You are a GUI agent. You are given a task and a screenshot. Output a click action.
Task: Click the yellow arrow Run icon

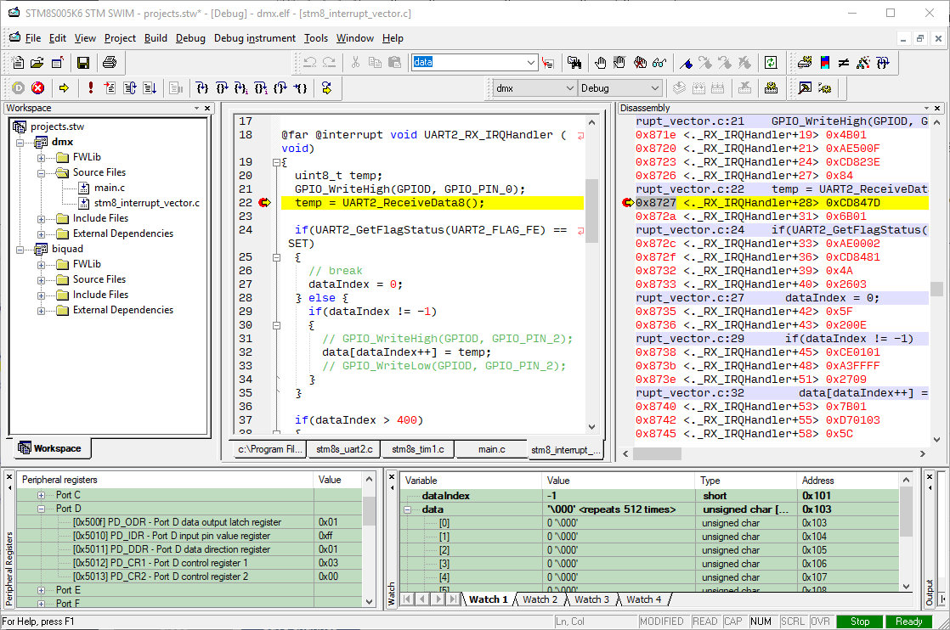(x=64, y=88)
